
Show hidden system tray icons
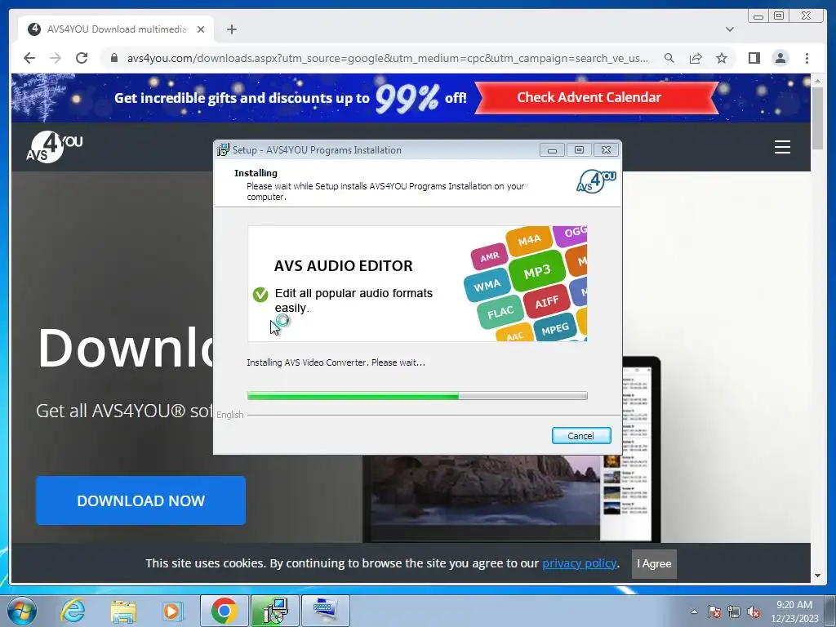pos(694,611)
